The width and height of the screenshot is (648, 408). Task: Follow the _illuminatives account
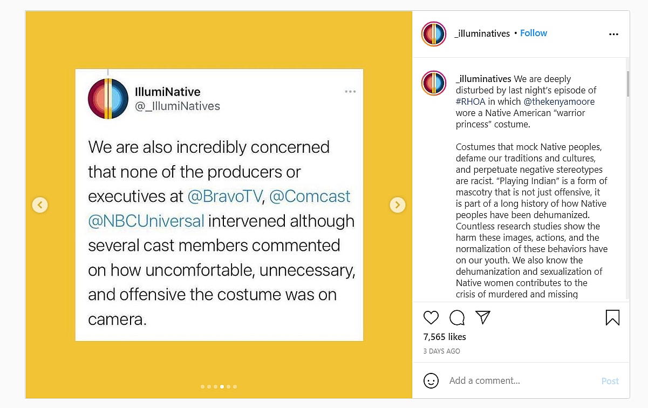point(534,33)
